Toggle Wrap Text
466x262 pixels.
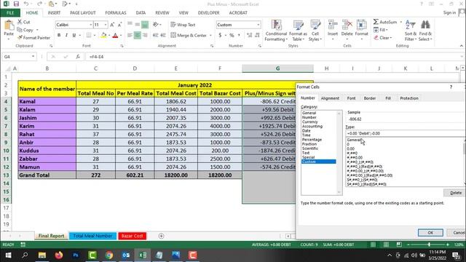click(x=183, y=25)
